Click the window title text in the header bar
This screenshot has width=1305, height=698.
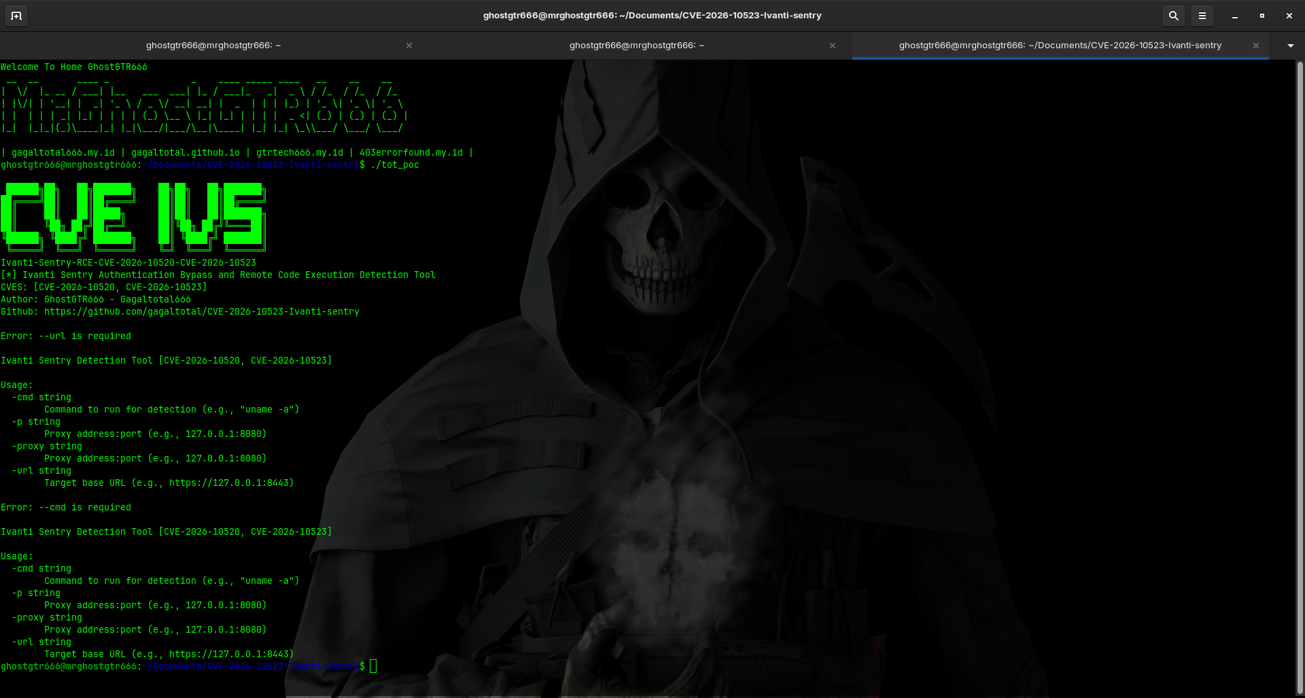(x=652, y=16)
